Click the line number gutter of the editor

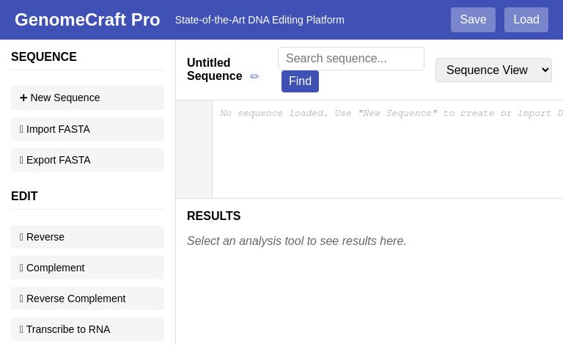194,149
